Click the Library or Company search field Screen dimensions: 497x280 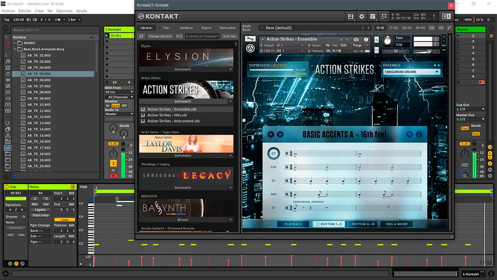coord(202,36)
